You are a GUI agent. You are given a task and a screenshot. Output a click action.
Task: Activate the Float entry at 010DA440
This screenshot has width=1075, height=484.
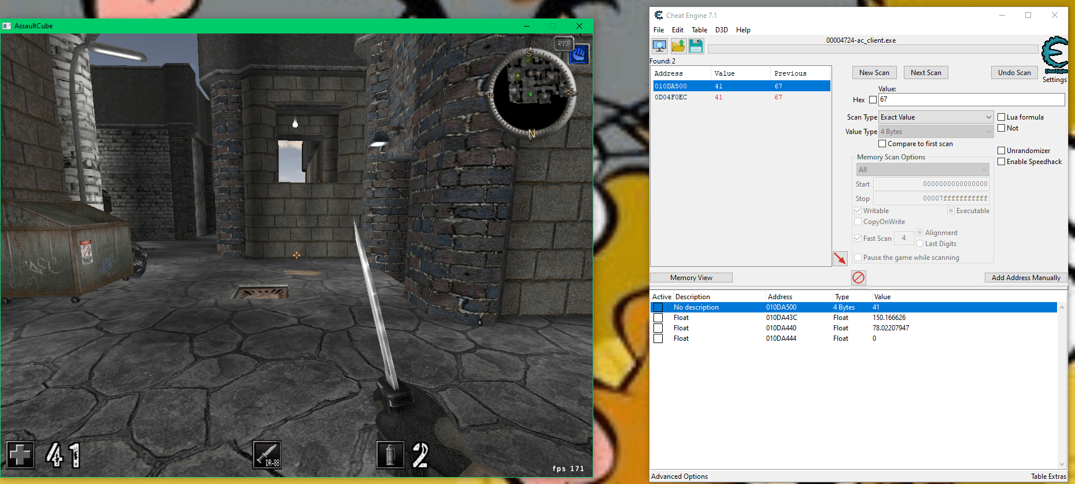pyautogui.click(x=658, y=328)
